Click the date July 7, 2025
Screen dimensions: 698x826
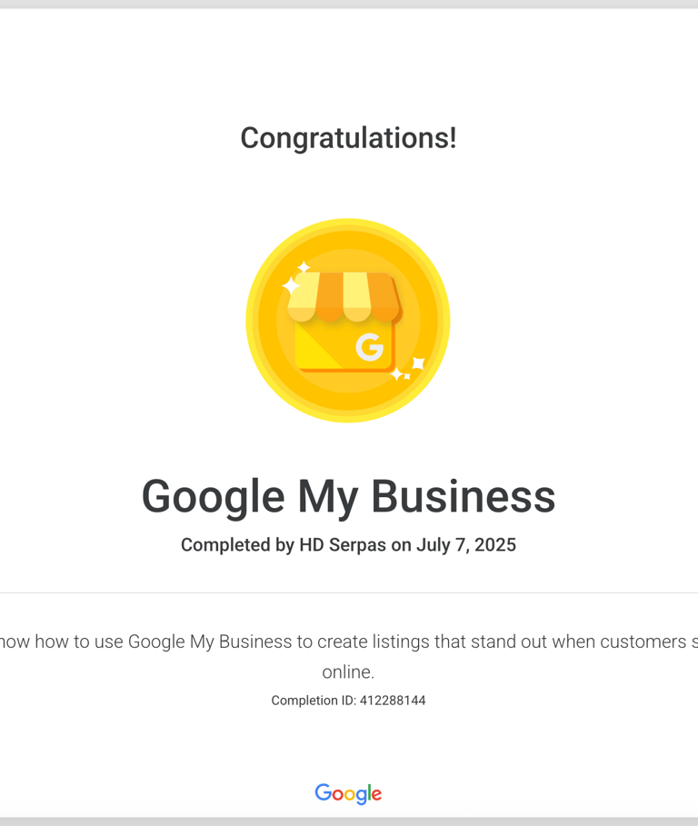(466, 544)
